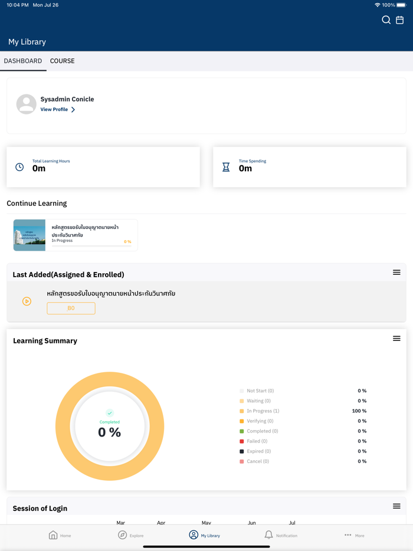Open the Continue Learning course thumbnail

[x=29, y=235]
